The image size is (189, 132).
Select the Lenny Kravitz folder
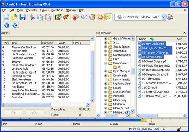pyautogui.click(x=122, y=80)
